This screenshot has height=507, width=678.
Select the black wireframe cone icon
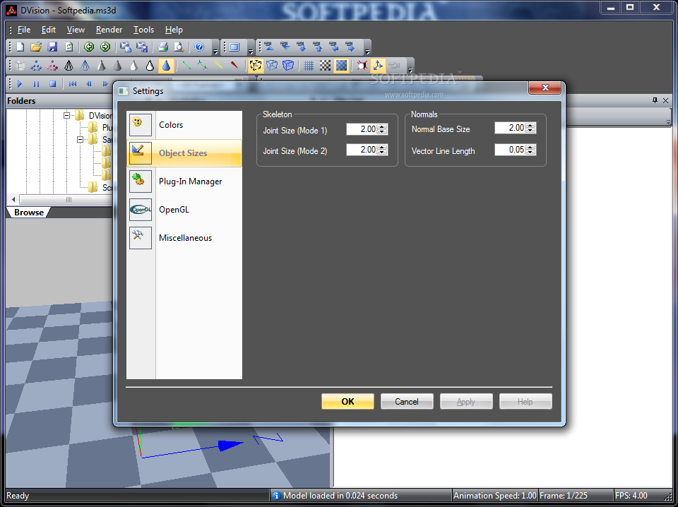[69, 65]
